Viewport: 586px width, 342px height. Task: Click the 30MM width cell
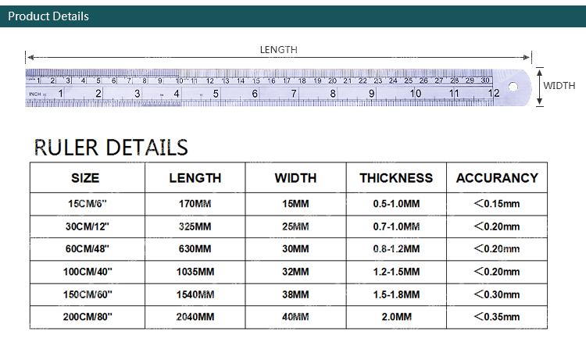295,249
